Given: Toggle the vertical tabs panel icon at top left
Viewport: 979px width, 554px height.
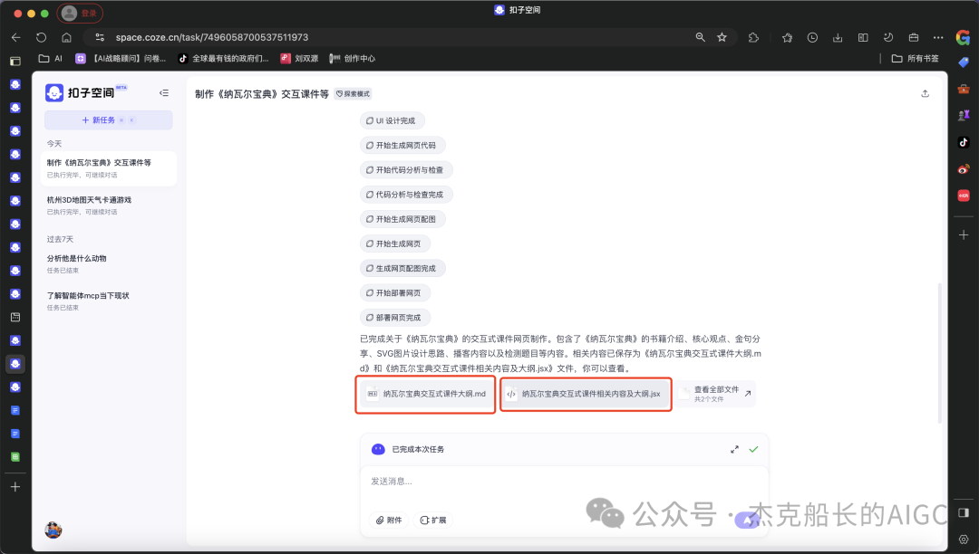Looking at the screenshot, I should pos(15,61).
